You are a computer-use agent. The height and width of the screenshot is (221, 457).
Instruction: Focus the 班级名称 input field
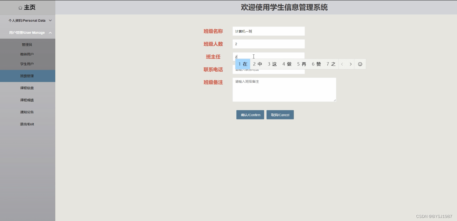click(x=269, y=31)
